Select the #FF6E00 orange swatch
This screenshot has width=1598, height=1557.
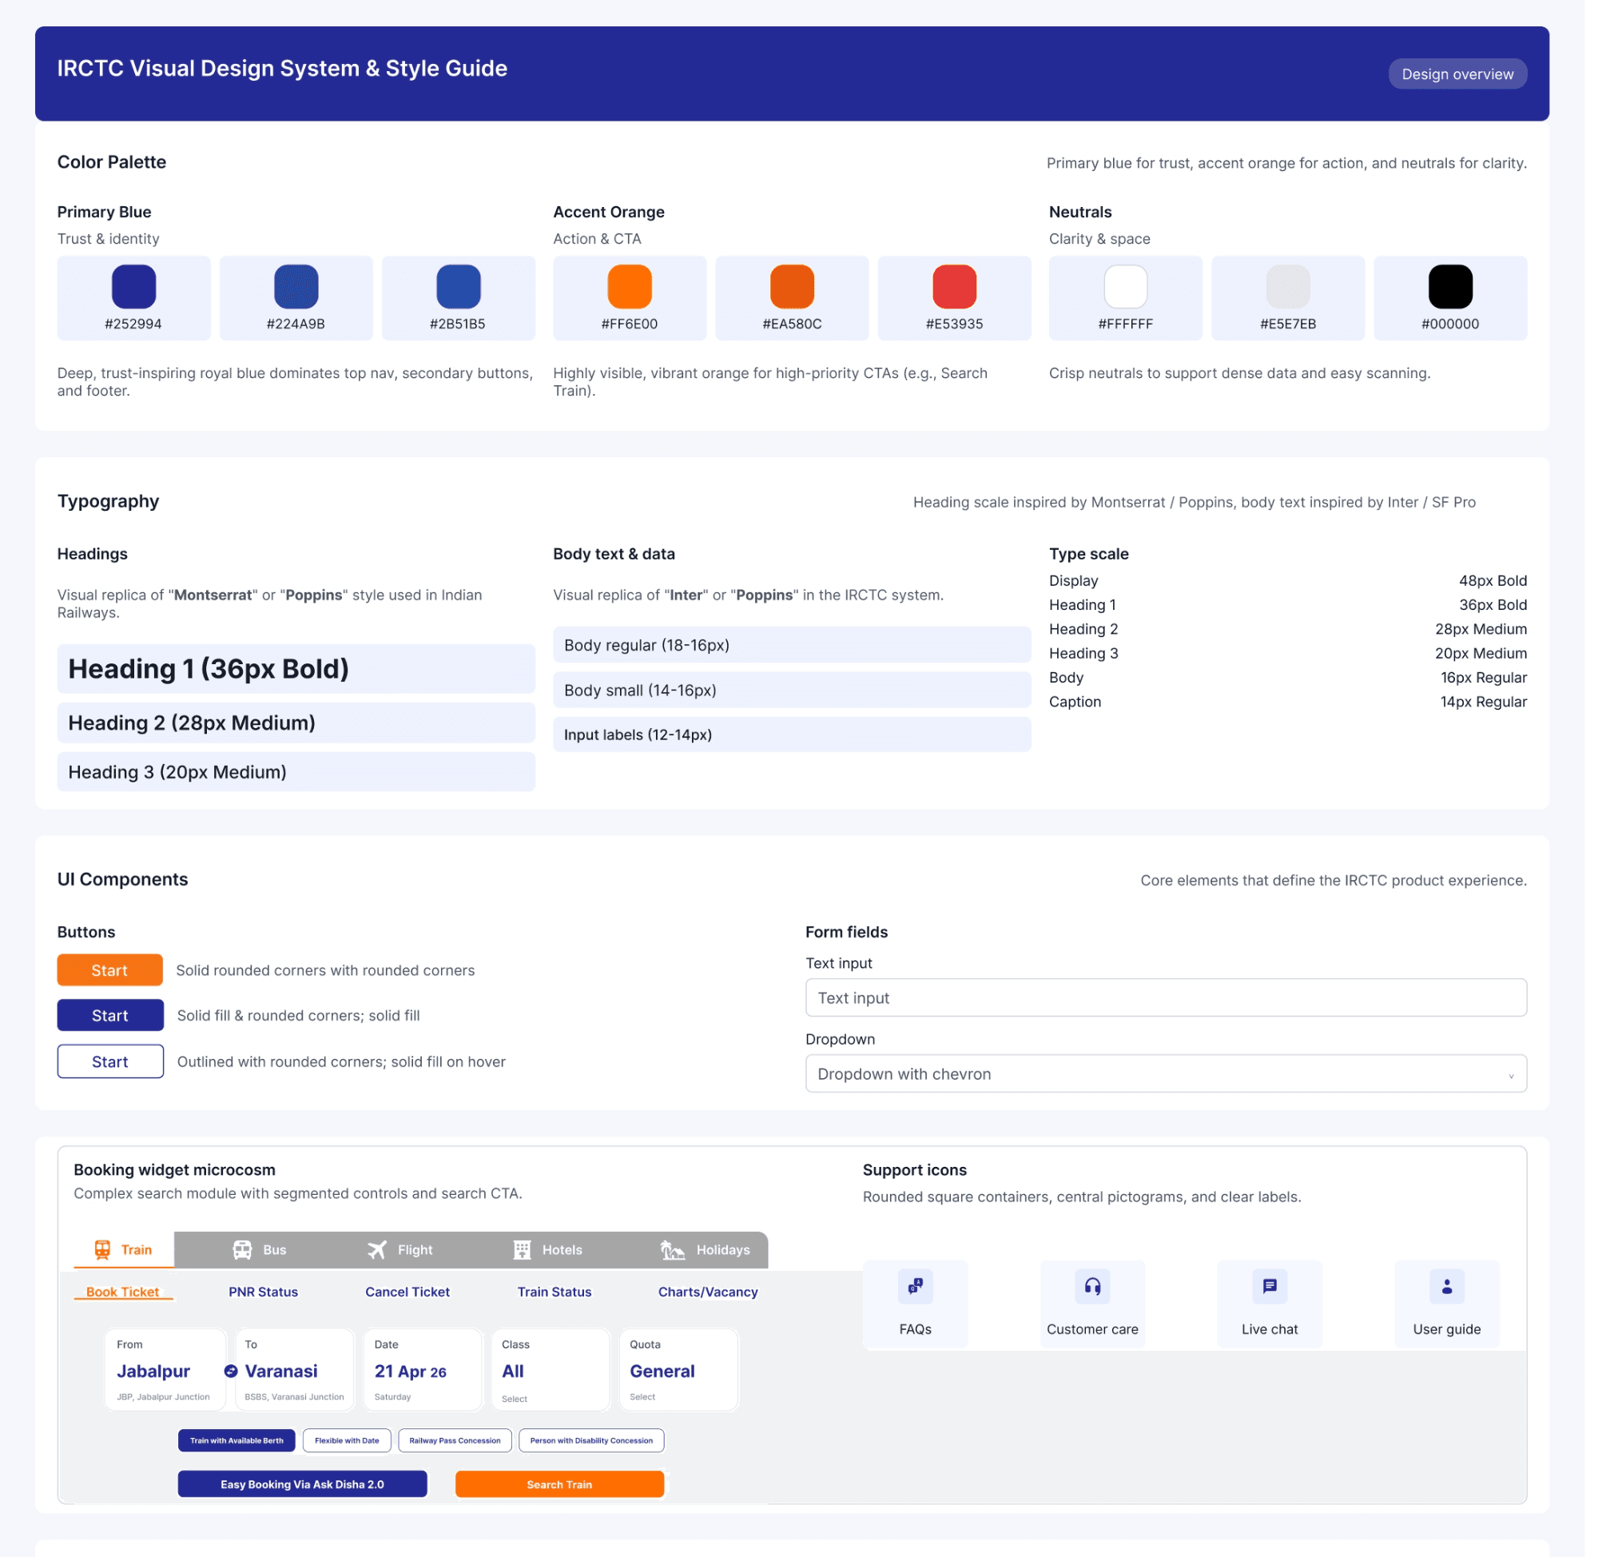tap(635, 289)
